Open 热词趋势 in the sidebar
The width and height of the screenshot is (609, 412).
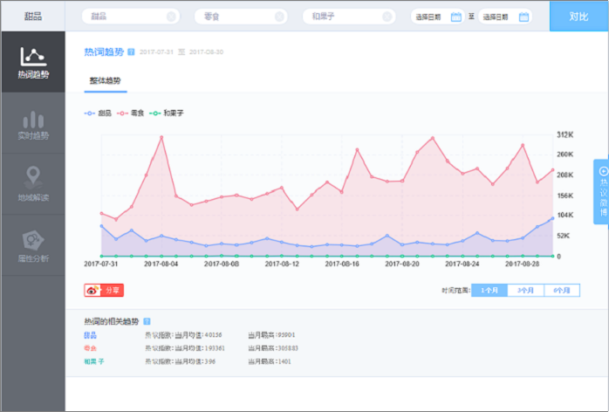[32, 62]
